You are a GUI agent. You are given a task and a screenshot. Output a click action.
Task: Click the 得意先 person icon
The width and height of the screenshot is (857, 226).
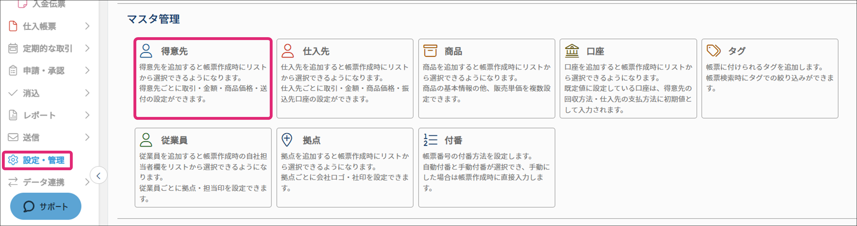pyautogui.click(x=146, y=51)
